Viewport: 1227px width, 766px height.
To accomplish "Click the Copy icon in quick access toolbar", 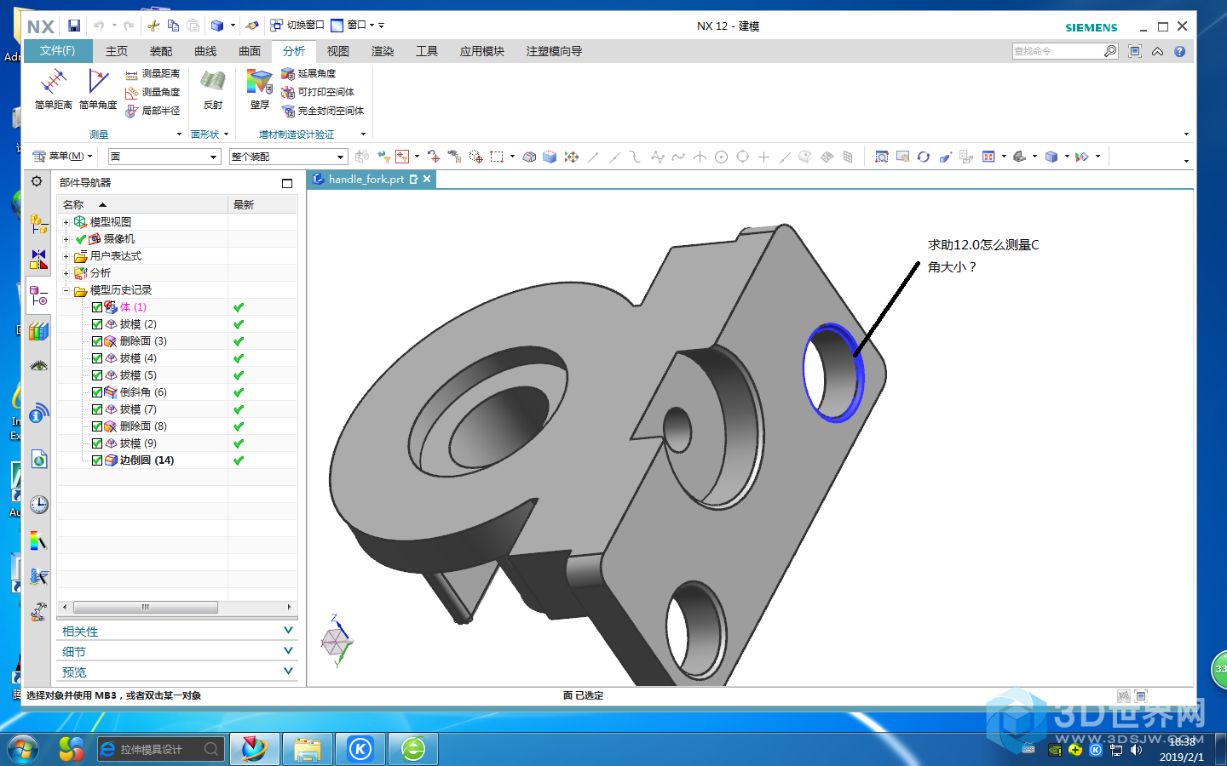I will [x=173, y=26].
